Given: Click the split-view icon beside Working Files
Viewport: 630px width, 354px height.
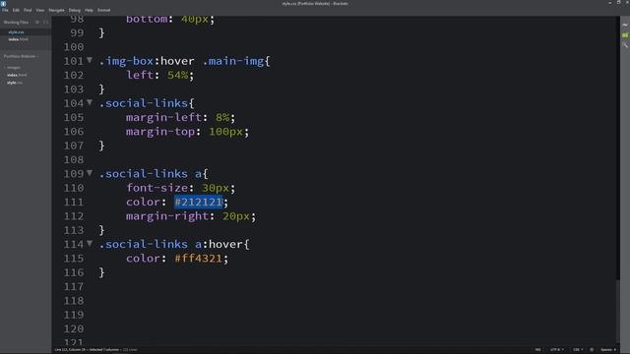Looking at the screenshot, I should (x=45, y=22).
